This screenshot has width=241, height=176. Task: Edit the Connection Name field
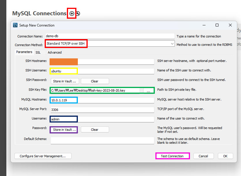click(x=110, y=36)
